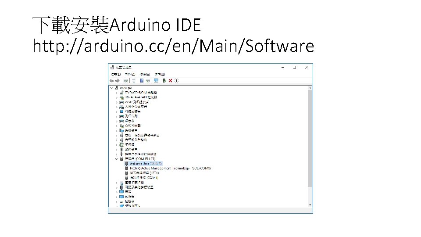
Task: Click the mouse icon for pointing devices
Action: click(121, 187)
